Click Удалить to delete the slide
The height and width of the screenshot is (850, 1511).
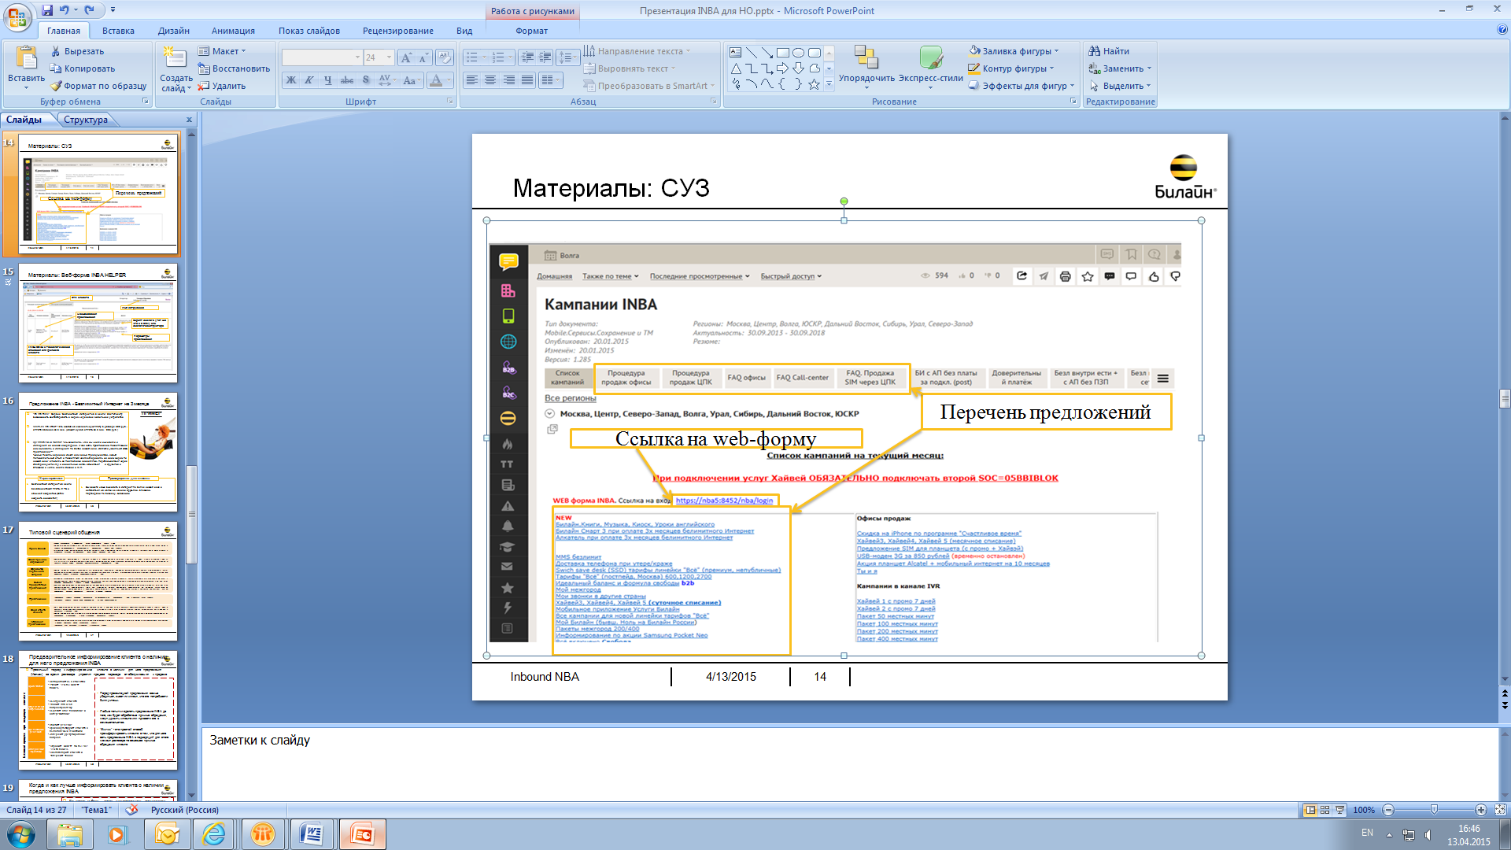(222, 86)
